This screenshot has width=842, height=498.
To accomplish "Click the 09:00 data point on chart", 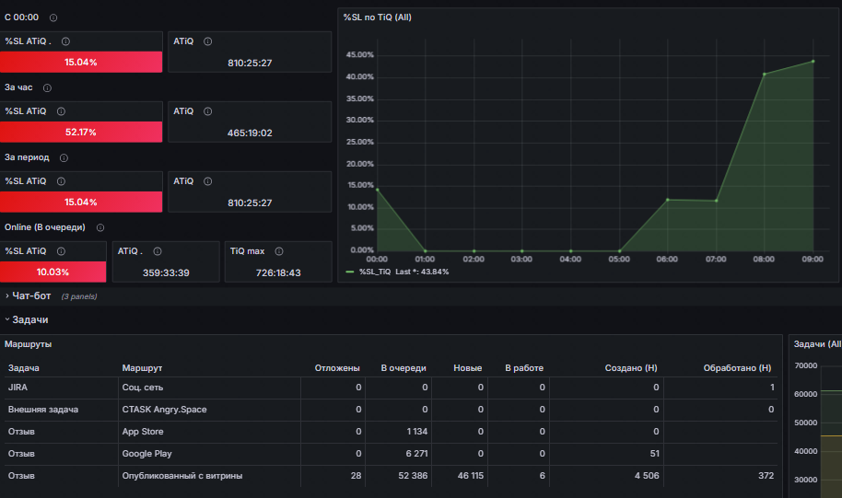I will pos(813,62).
